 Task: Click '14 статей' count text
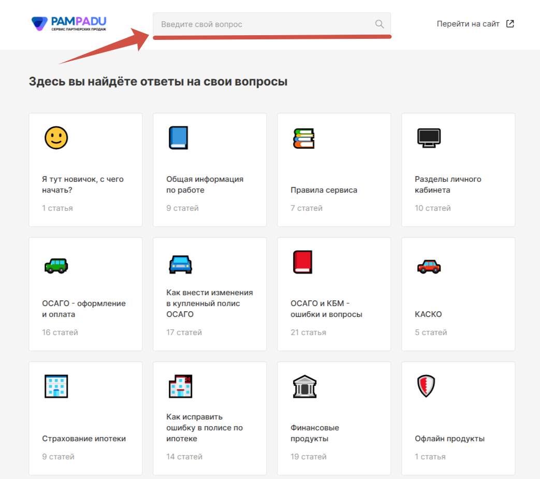(x=184, y=457)
